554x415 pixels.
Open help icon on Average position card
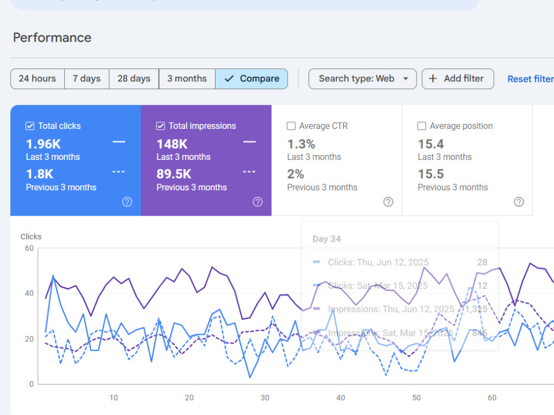pyautogui.click(x=519, y=202)
